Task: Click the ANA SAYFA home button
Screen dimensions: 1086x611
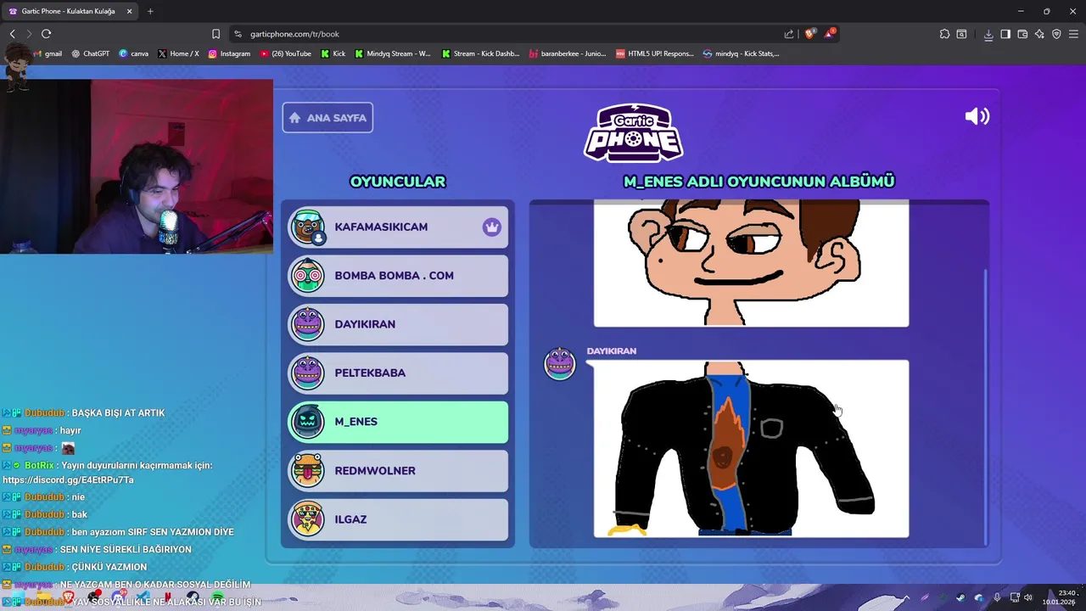Action: coord(327,118)
